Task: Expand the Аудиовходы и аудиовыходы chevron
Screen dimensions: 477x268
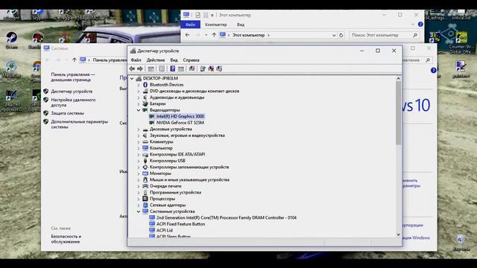Action: click(x=139, y=98)
